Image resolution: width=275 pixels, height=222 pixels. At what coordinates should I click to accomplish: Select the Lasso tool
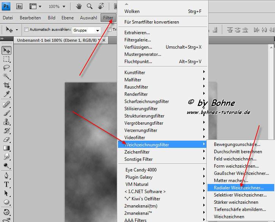(x=6, y=68)
